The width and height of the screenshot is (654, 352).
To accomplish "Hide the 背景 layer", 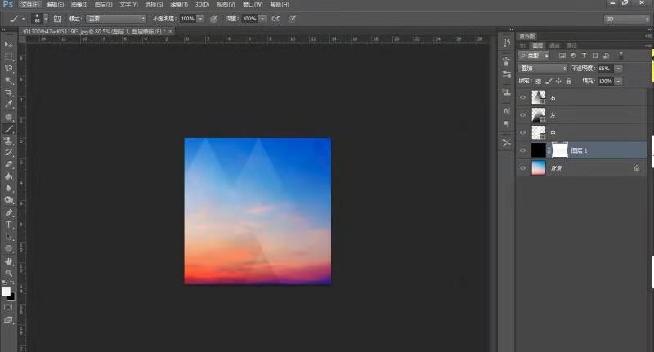I will click(x=522, y=168).
